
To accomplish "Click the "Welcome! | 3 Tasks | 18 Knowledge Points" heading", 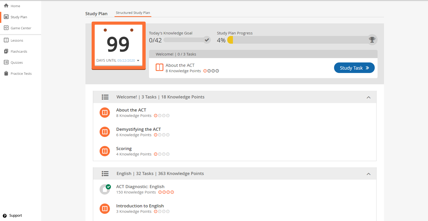I will pos(160,97).
